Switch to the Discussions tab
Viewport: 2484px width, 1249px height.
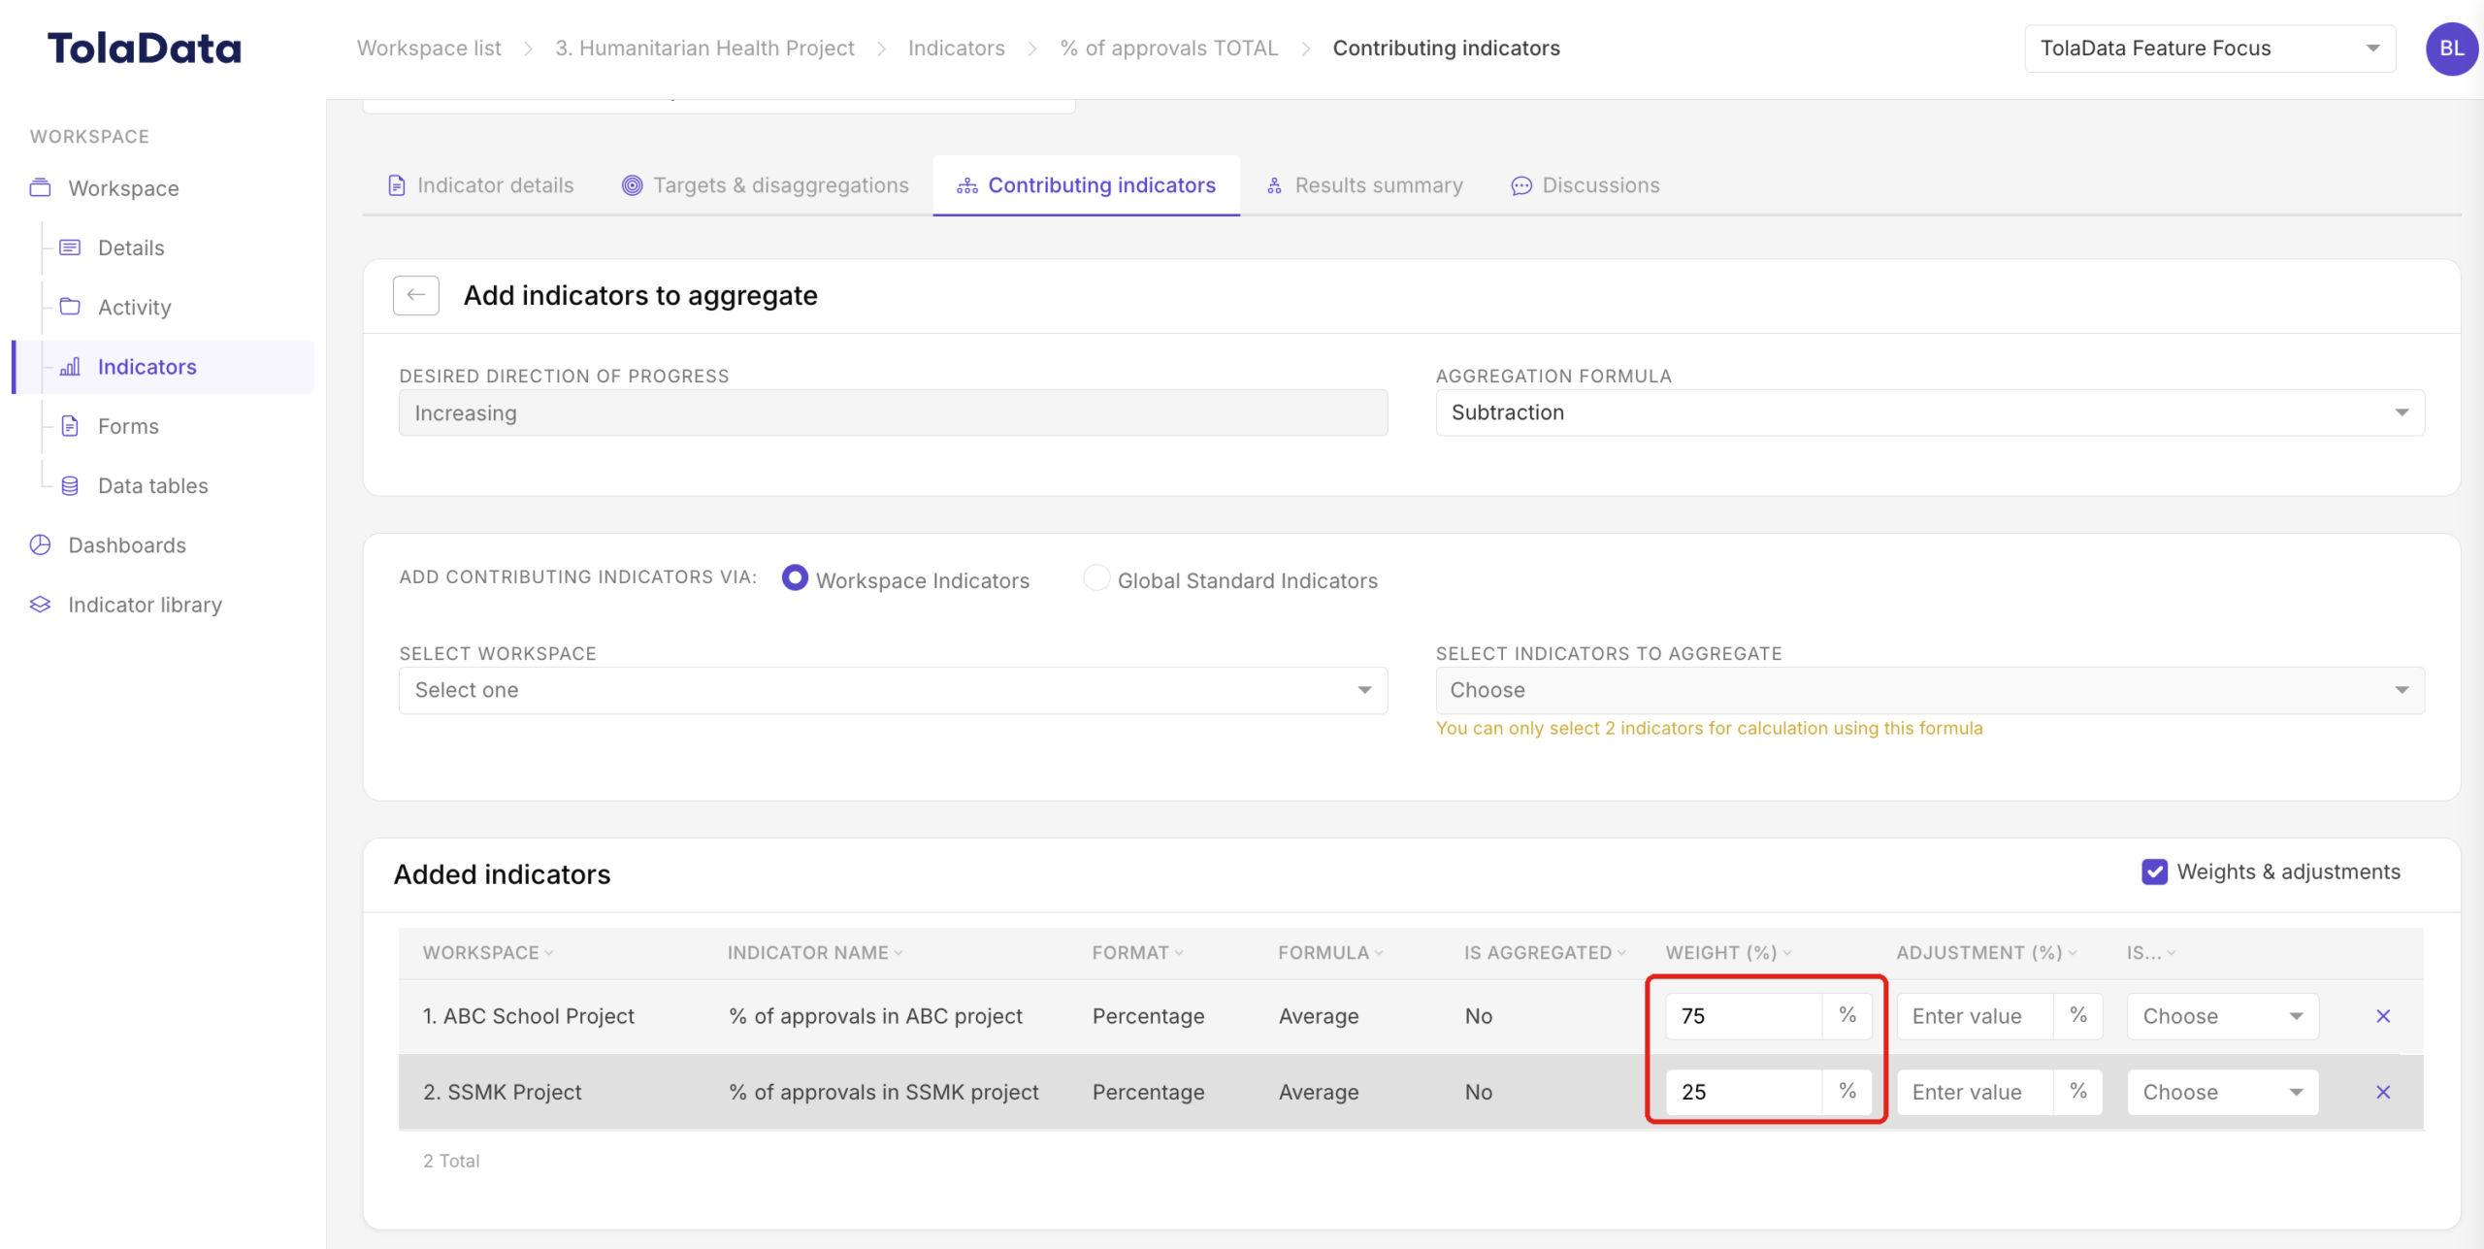[1585, 185]
